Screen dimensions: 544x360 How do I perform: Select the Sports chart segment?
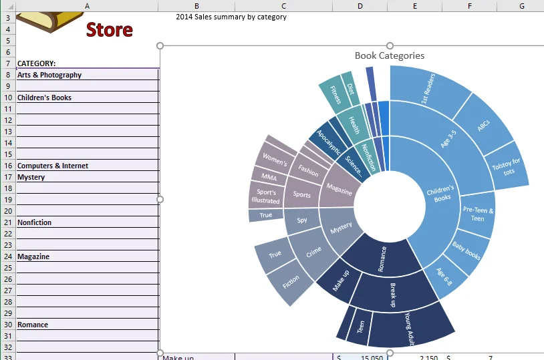point(301,194)
